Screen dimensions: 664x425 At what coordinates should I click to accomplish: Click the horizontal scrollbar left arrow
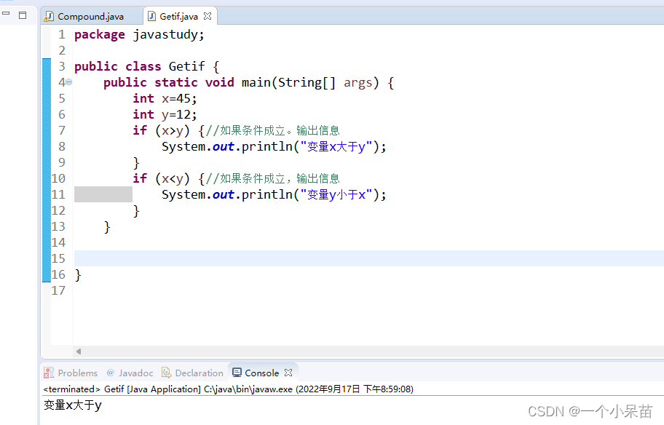click(x=79, y=351)
